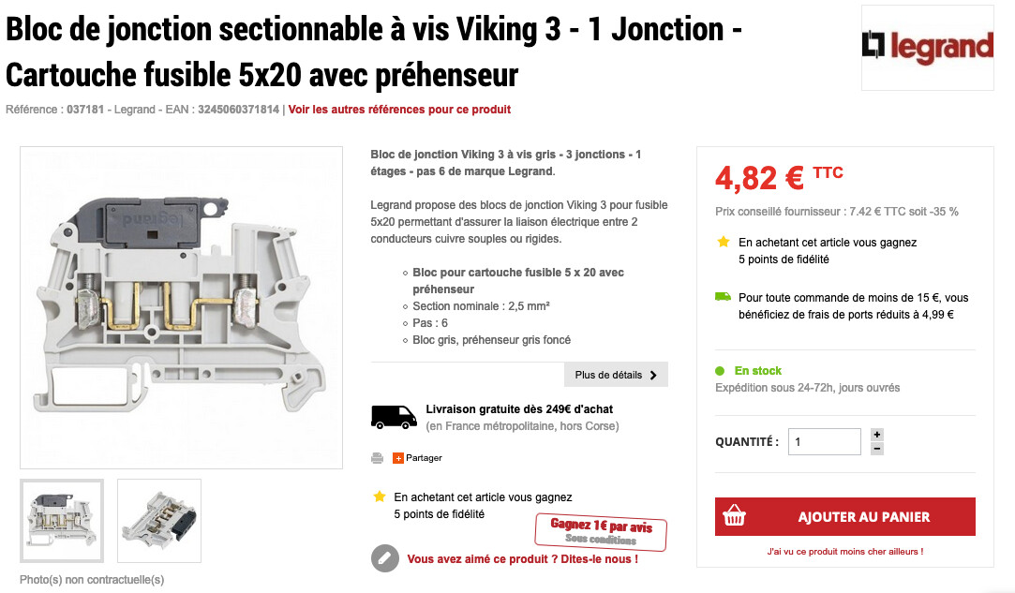Click the black delivery van icon
The image size is (1015, 593).
coord(394,417)
